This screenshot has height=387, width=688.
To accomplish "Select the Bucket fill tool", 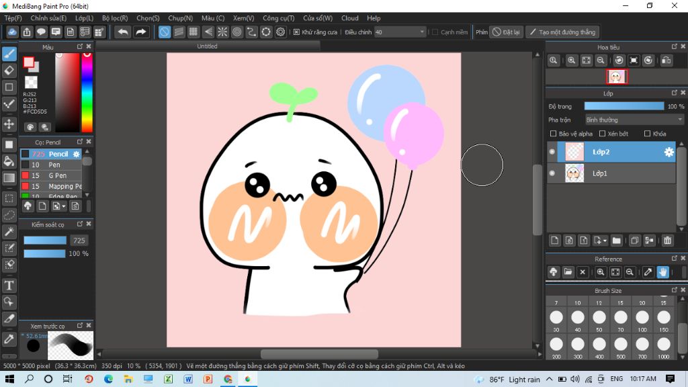I will coord(9,161).
